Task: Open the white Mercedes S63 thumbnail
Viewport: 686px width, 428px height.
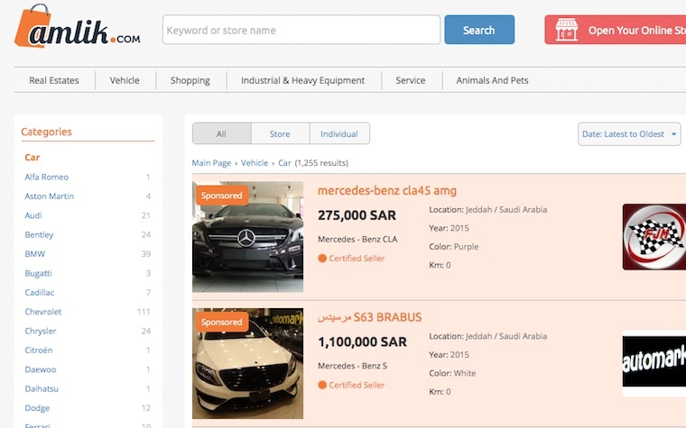Action: coord(247,363)
